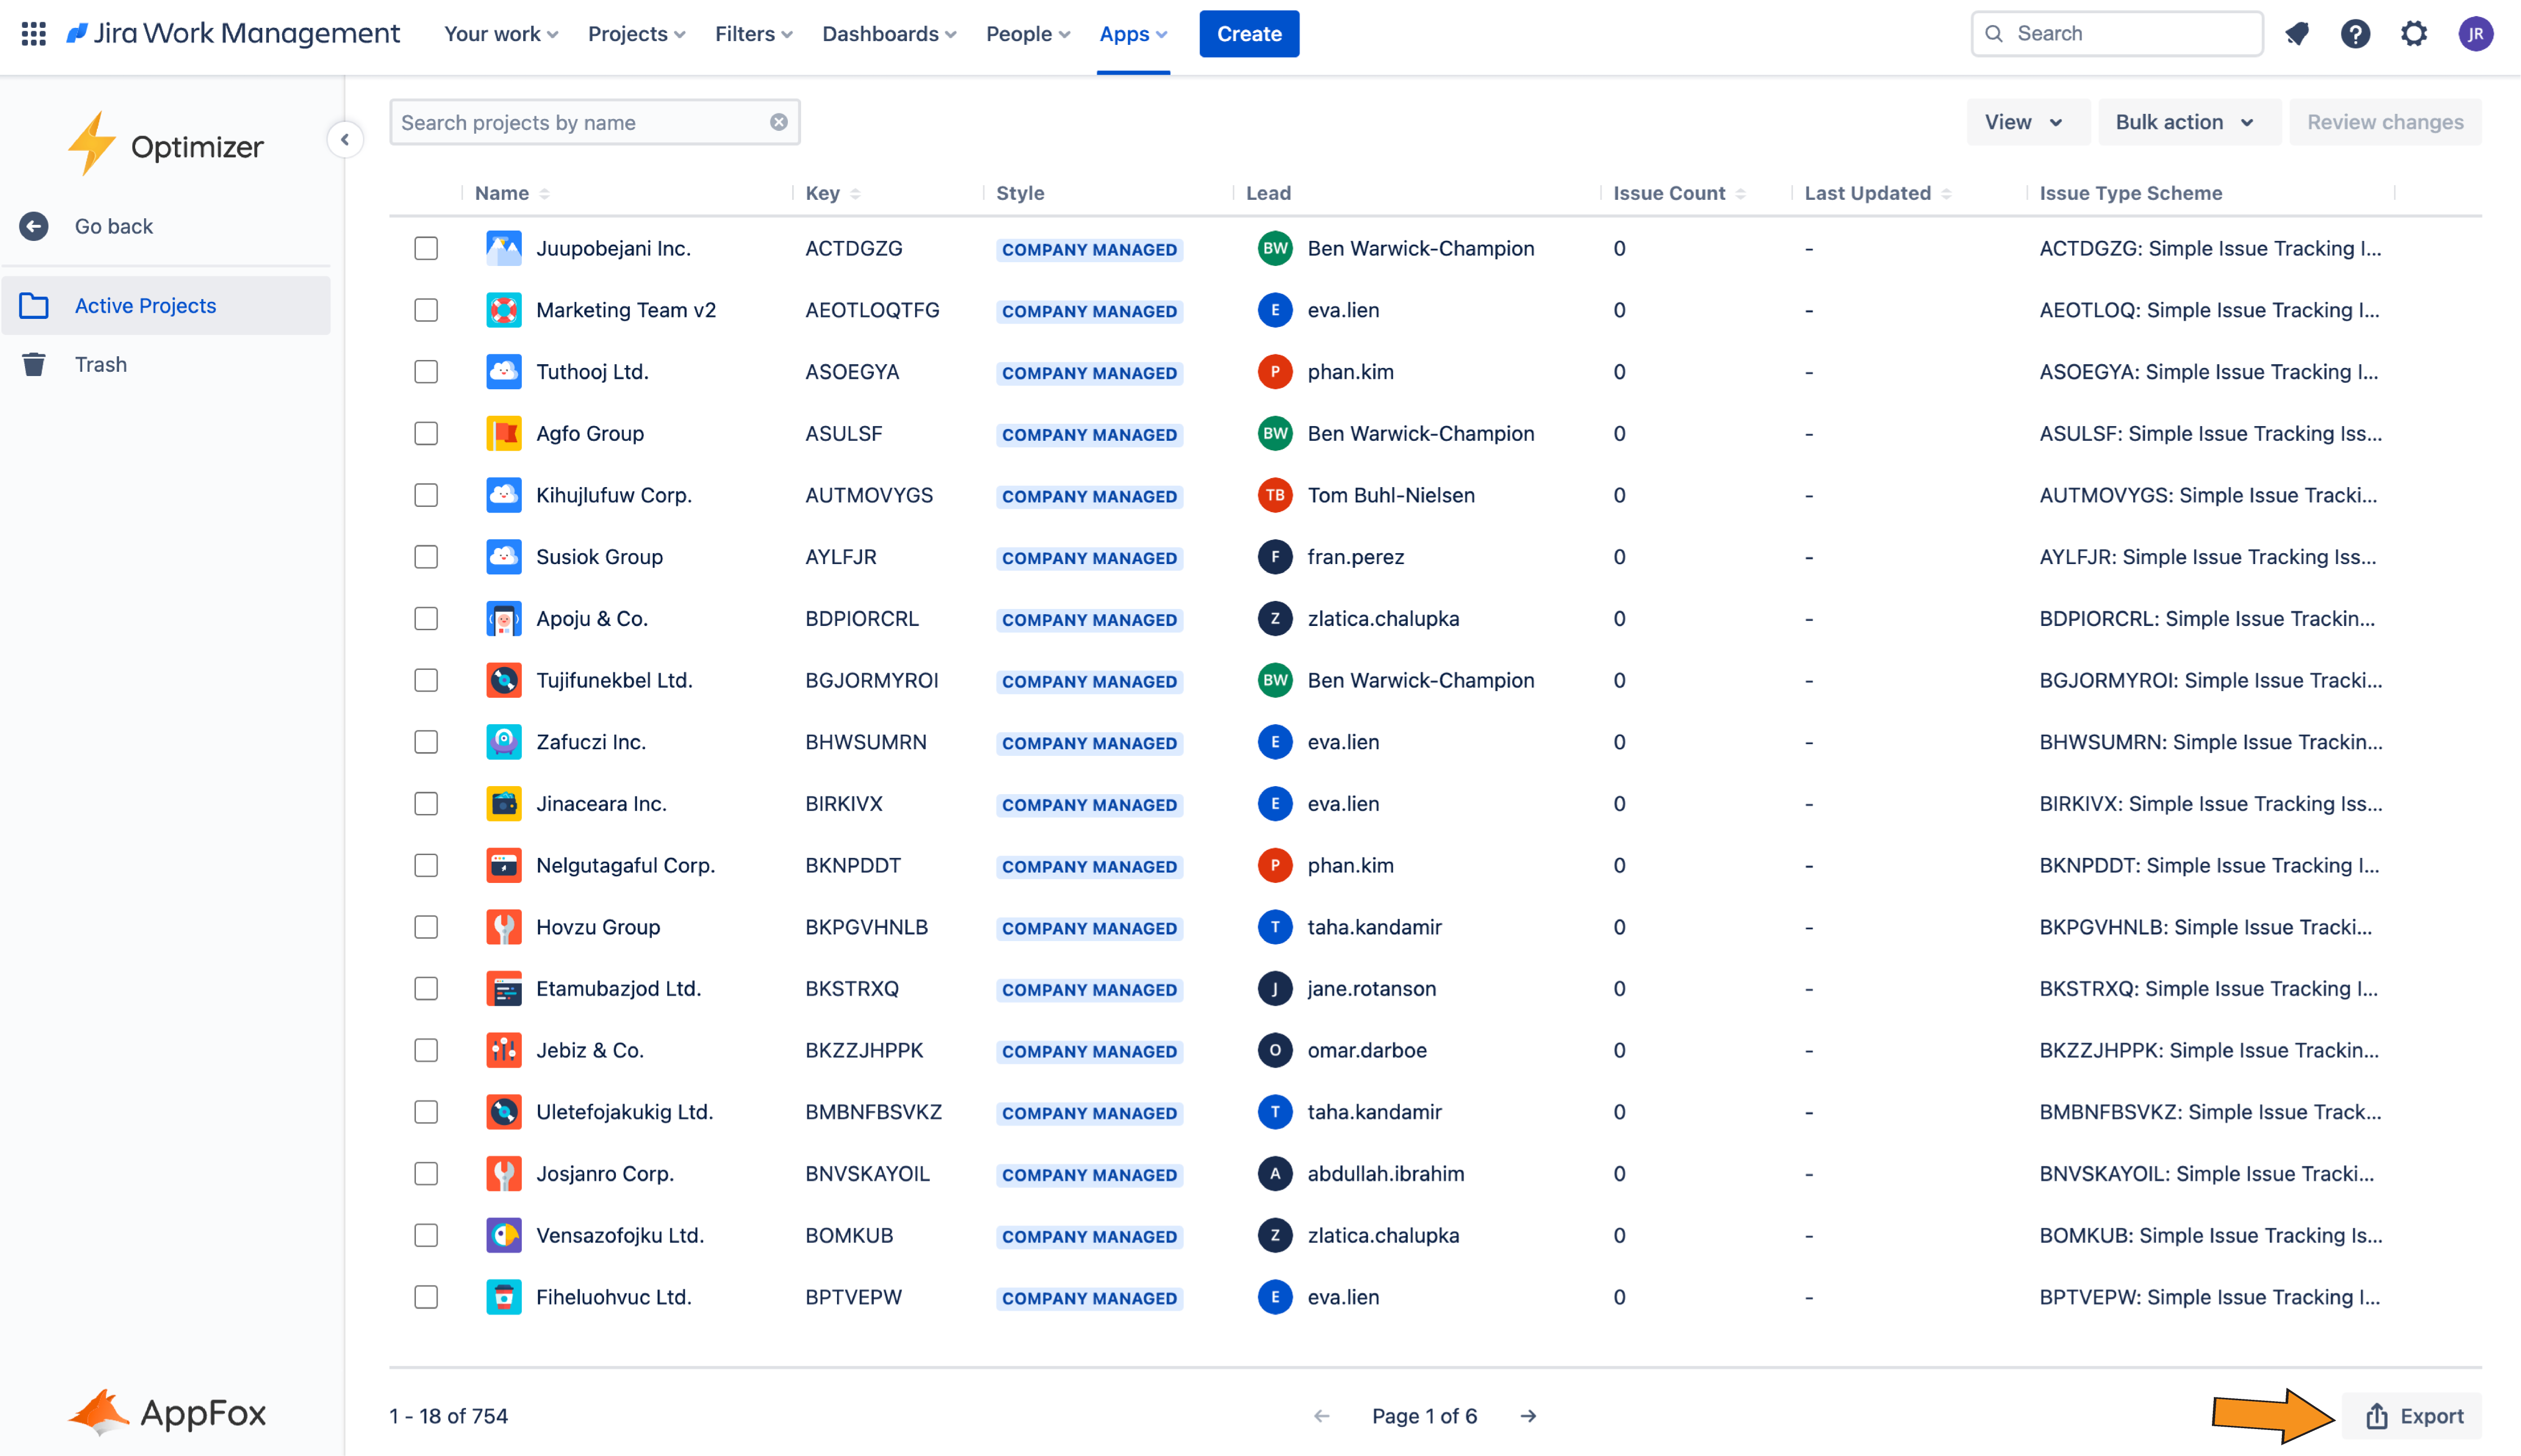Check the Fiheluohvuc Ltd. checkbox
The height and width of the screenshot is (1456, 2521).
coord(426,1297)
